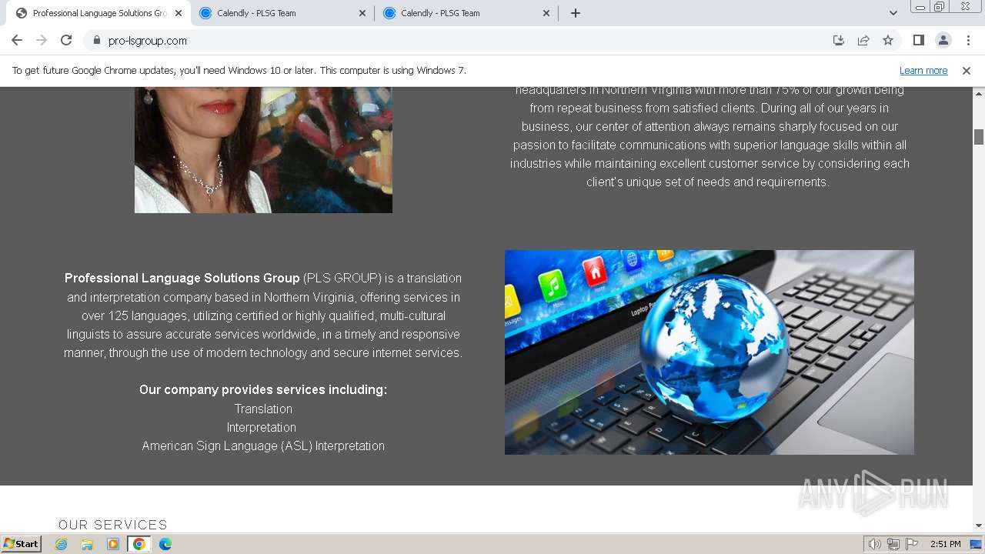Open the install/download page icon

coord(839,40)
